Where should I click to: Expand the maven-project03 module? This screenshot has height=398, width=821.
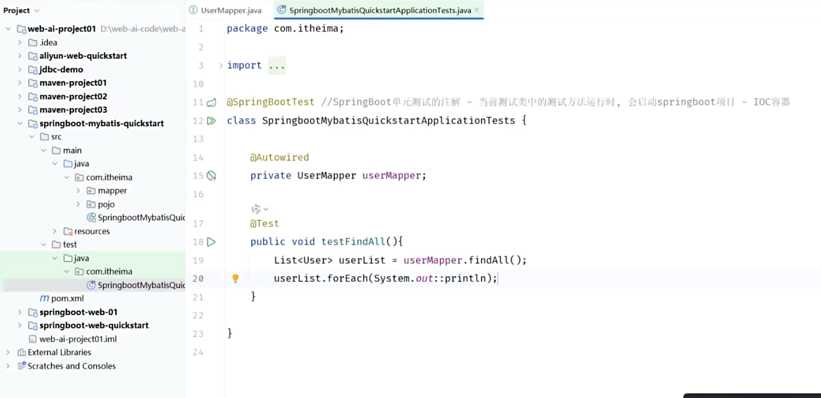(20, 110)
